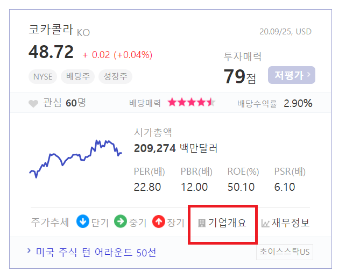Click the 50.10 ROE value

pyautogui.click(x=241, y=187)
